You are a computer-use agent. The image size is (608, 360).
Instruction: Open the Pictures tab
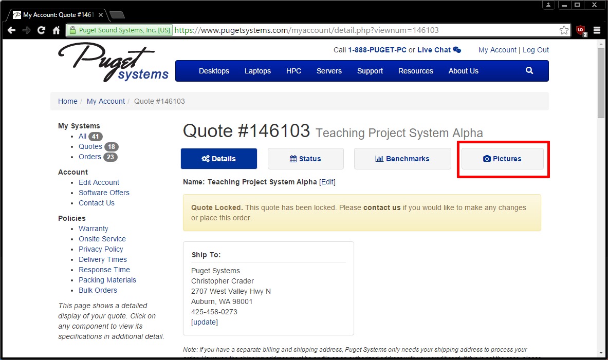[x=502, y=159]
